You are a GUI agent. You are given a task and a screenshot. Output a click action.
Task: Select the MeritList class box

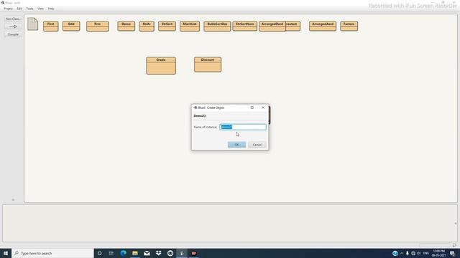pyautogui.click(x=190, y=26)
